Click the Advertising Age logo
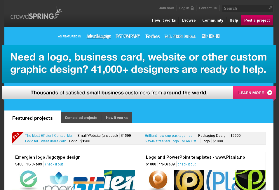This screenshot has height=190, width=279. 99,36
